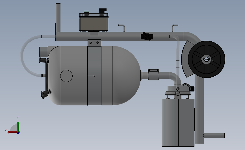Screen dimensions: 245x150
Task: Select the circle feature on the tank side
Action: click(x=66, y=76)
